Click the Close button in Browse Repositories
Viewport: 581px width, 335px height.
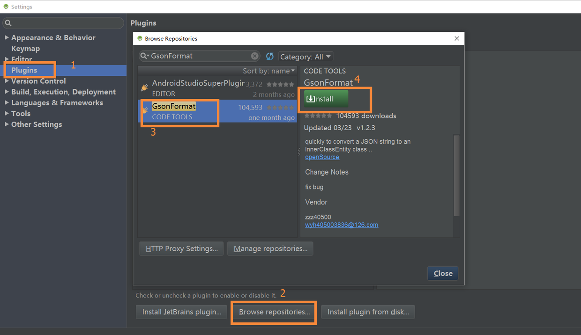(x=443, y=273)
